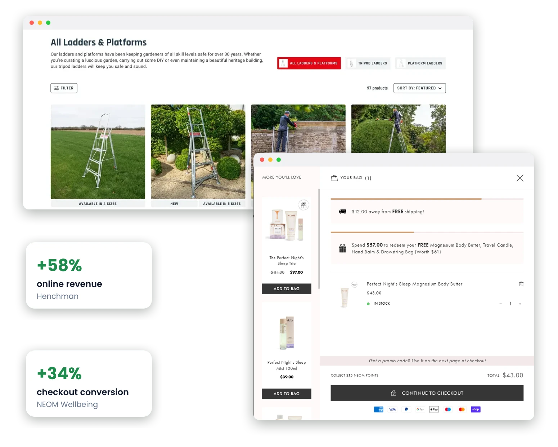Switch to the Platform Ladders tab
558x447 pixels.
point(420,63)
